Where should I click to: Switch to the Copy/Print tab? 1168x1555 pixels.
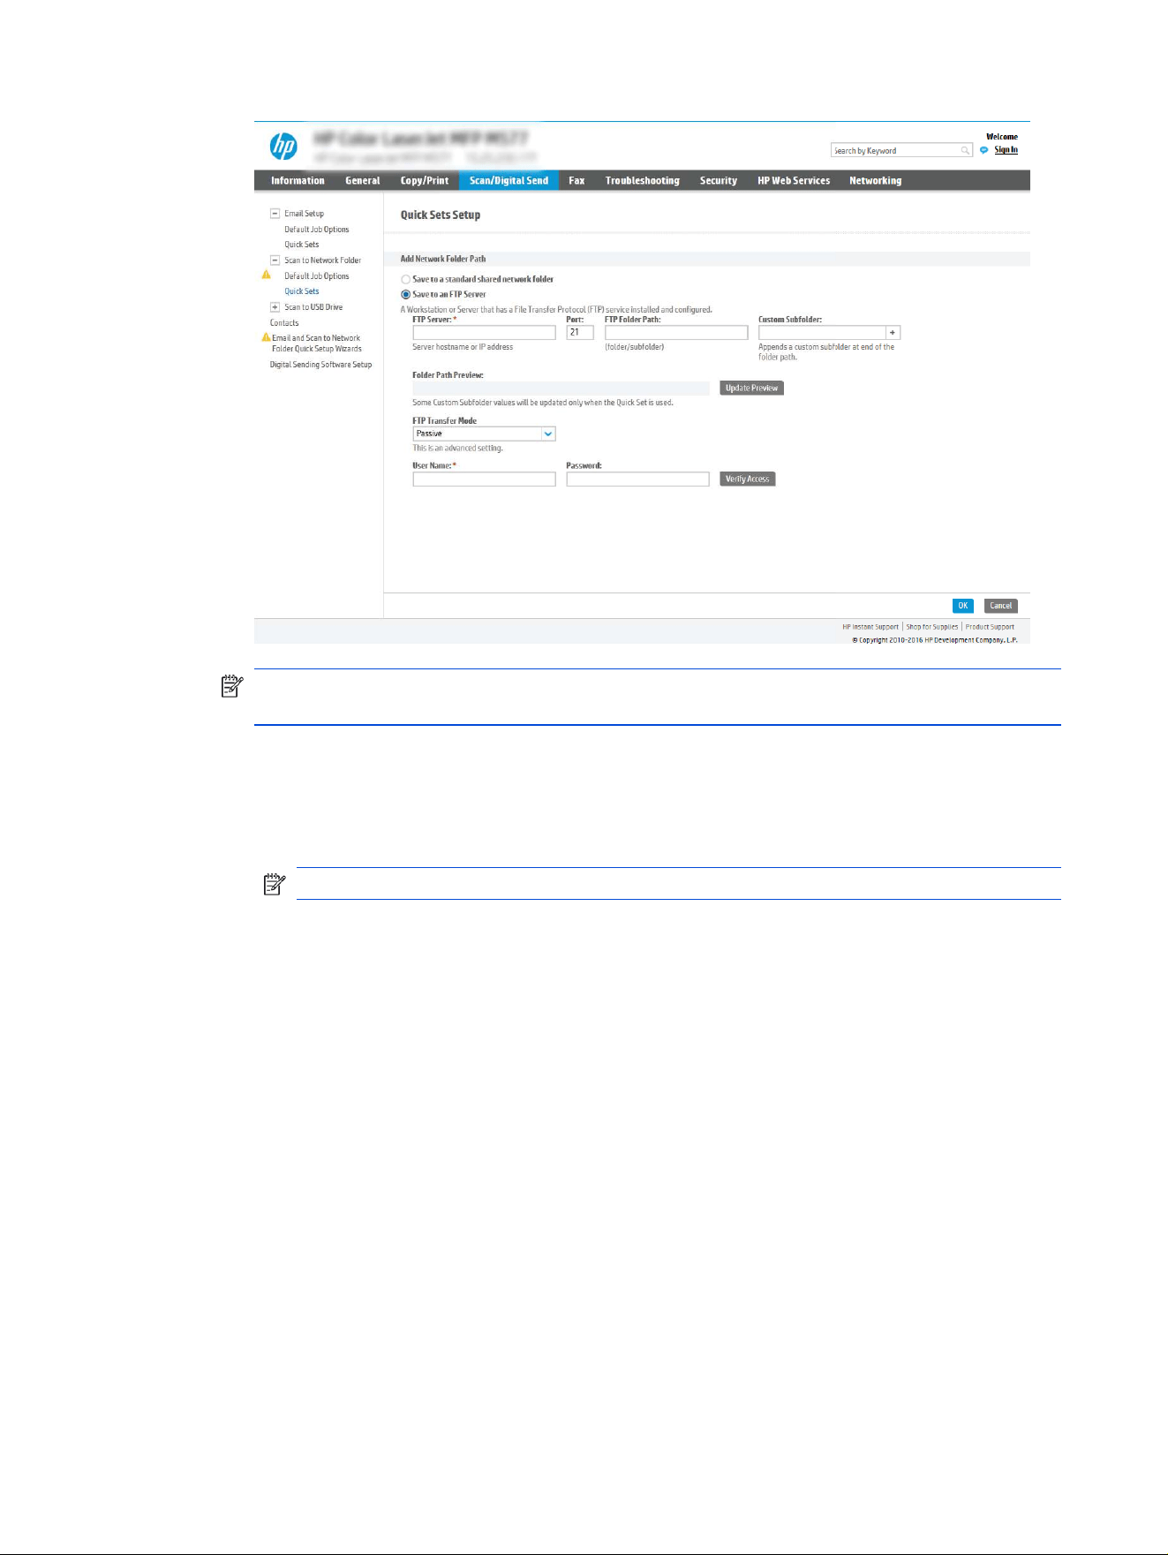tap(425, 180)
